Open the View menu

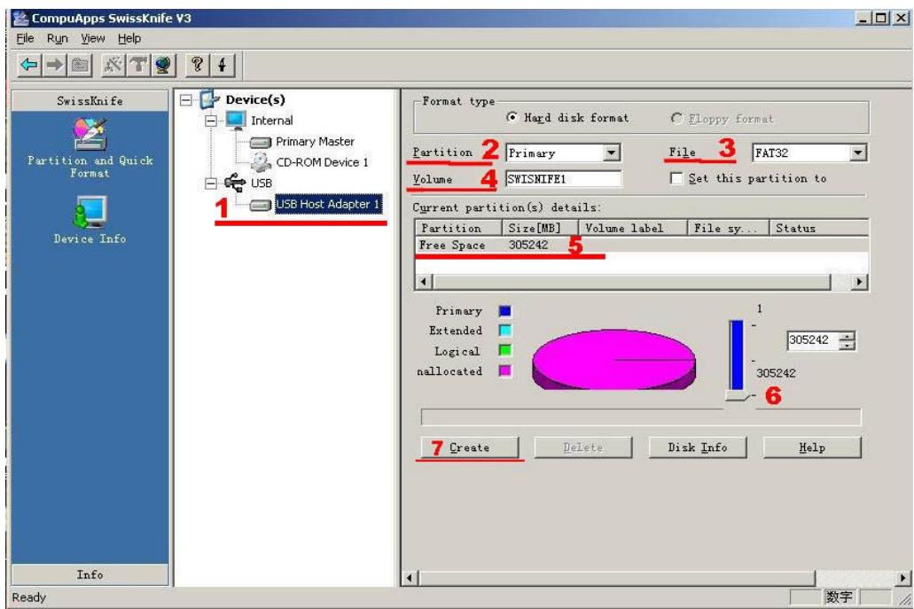point(93,38)
